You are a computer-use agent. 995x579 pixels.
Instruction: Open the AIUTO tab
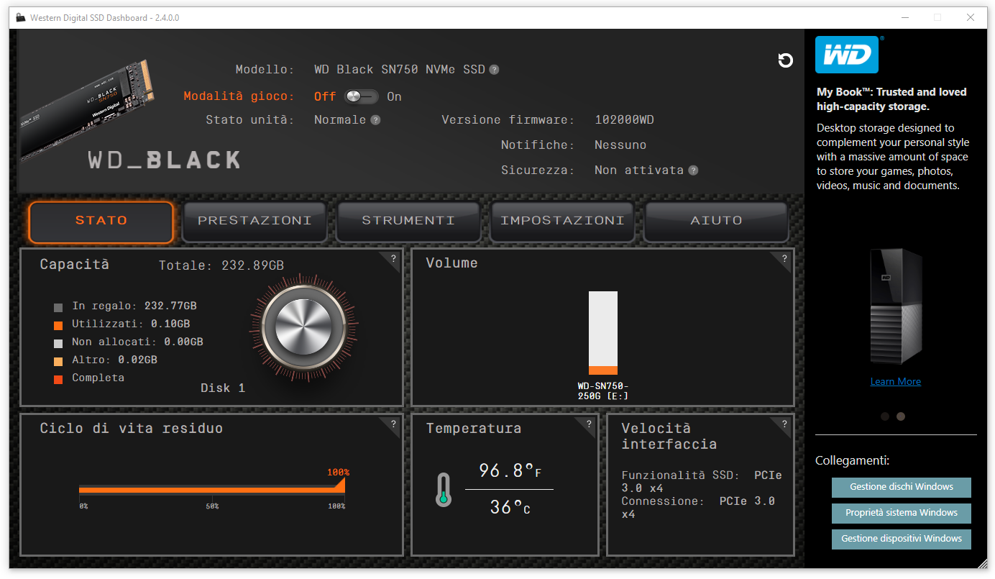(x=716, y=221)
